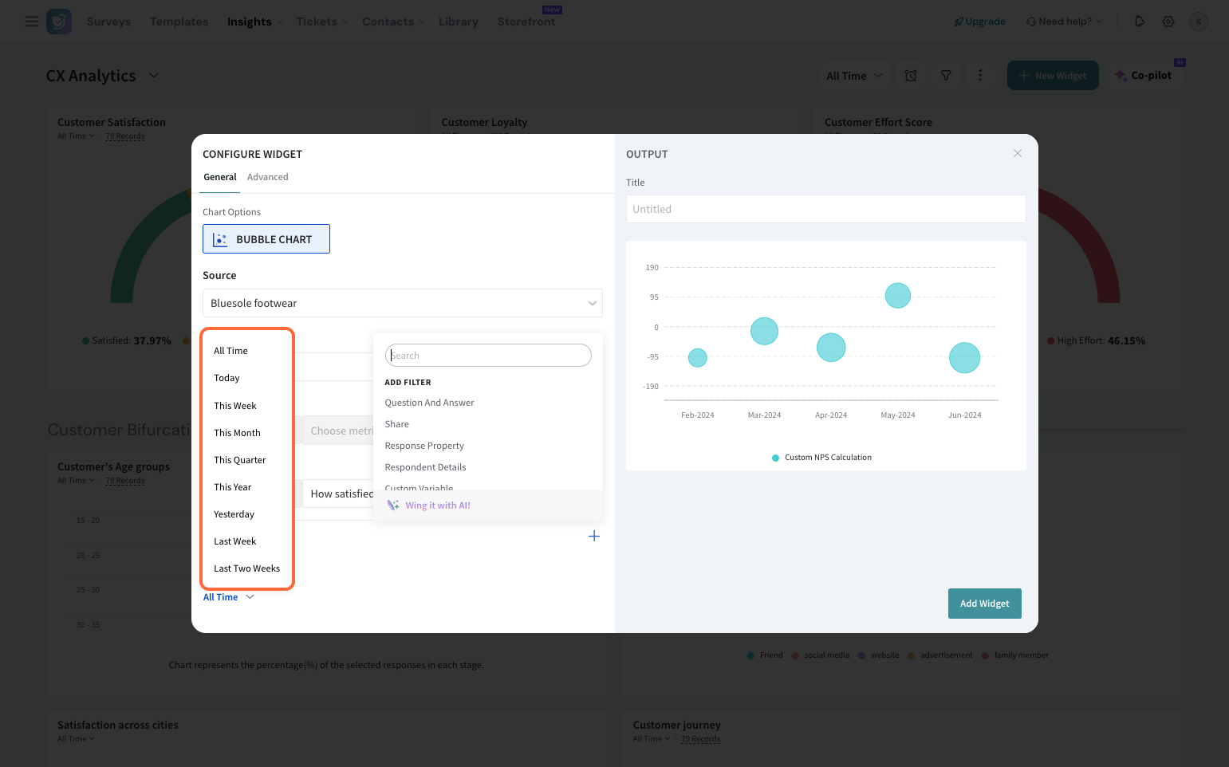The height and width of the screenshot is (767, 1229).
Task: Click the Custom NPS Calculation legend dot
Action: [x=775, y=458]
